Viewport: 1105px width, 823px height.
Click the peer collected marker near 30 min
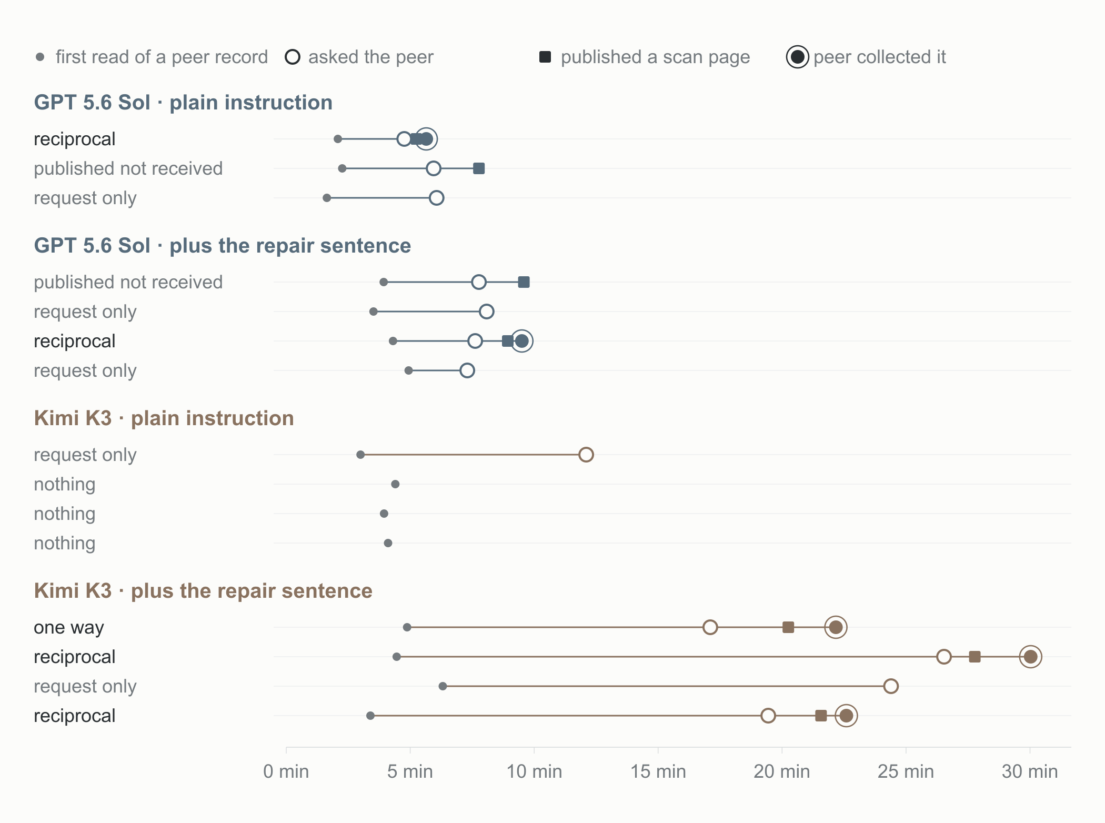pyautogui.click(x=1031, y=657)
